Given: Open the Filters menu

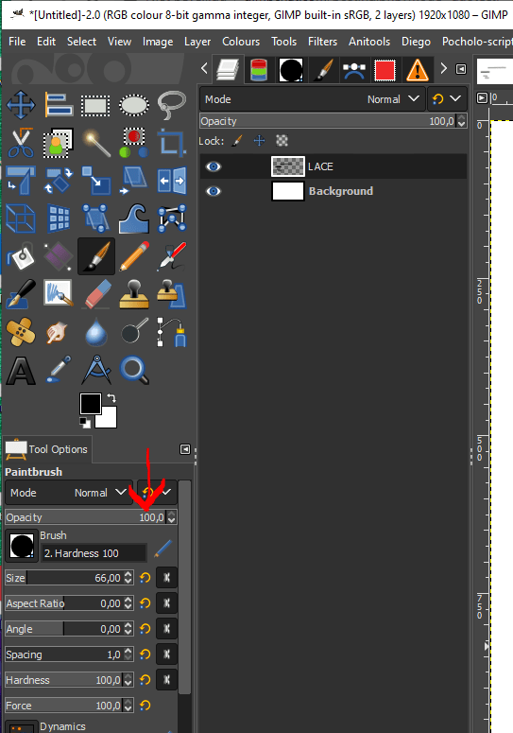Looking at the screenshot, I should (322, 42).
